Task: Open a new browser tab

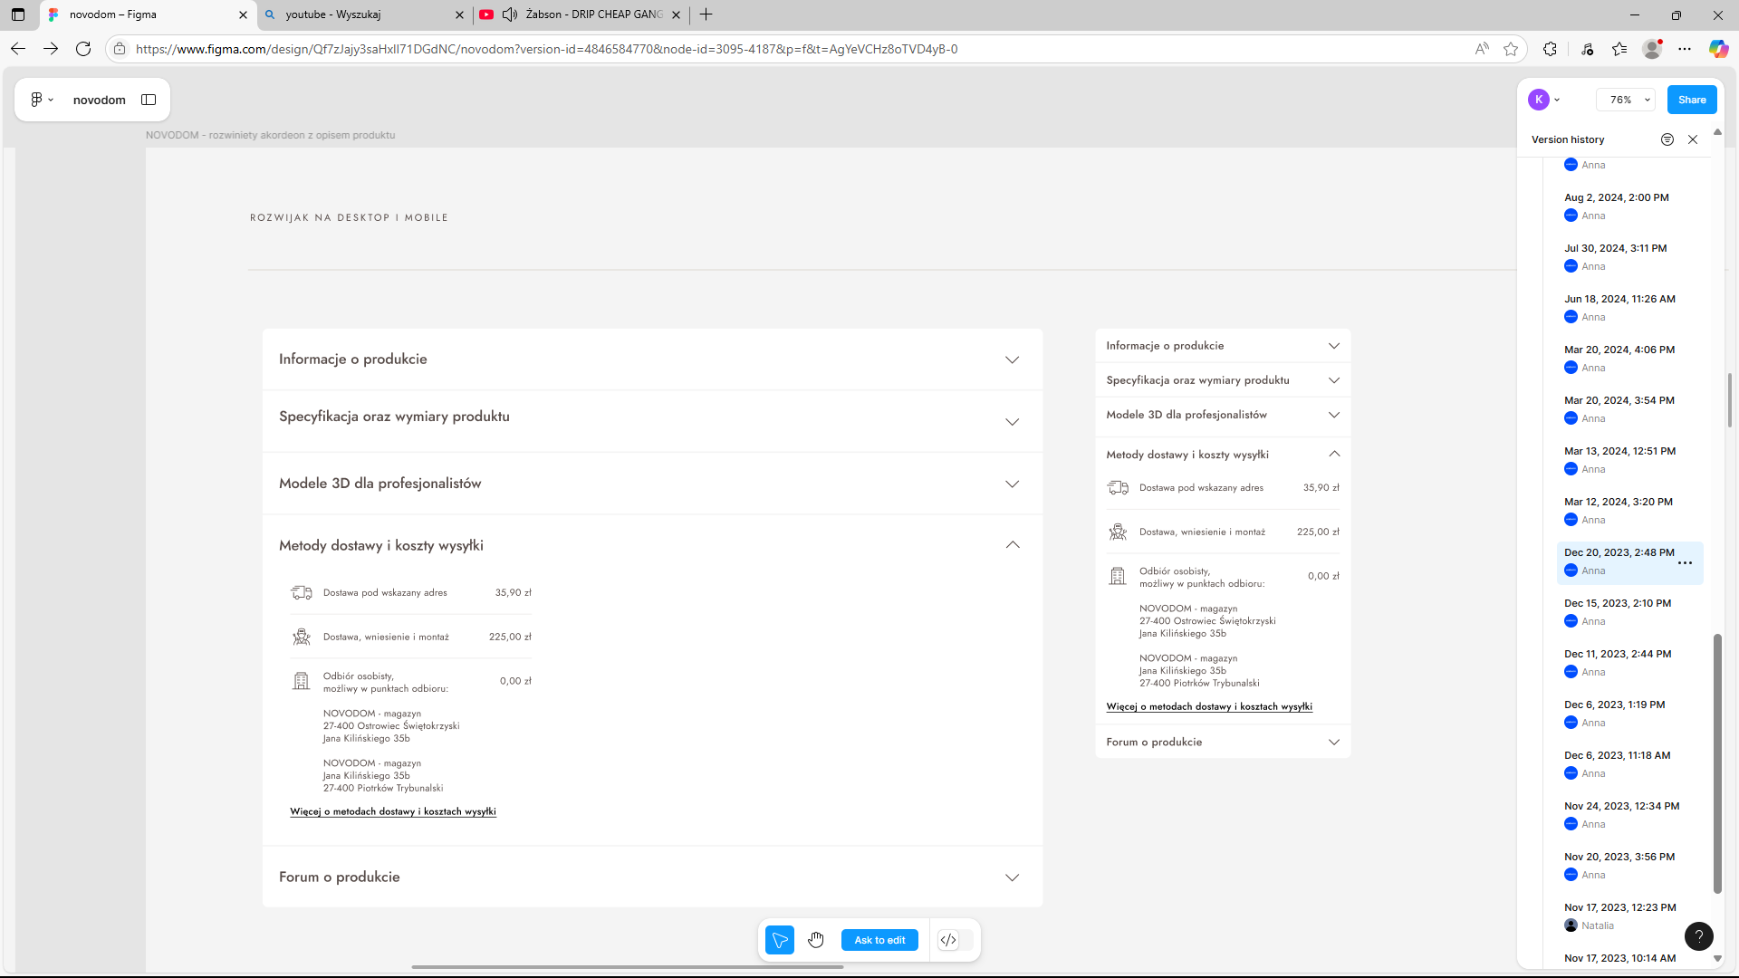Action: coord(706,14)
